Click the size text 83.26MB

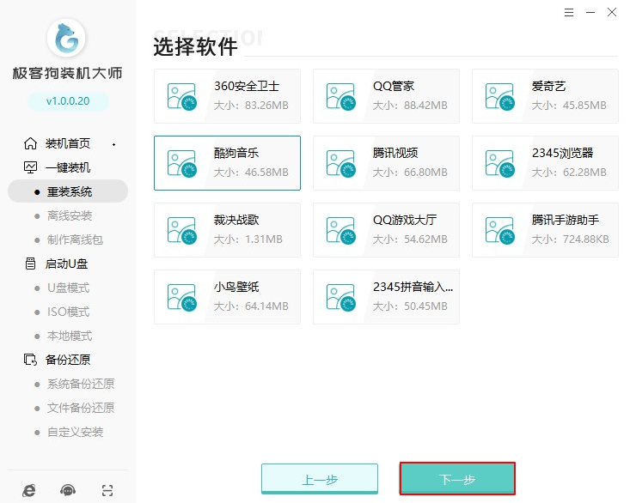[x=266, y=106]
